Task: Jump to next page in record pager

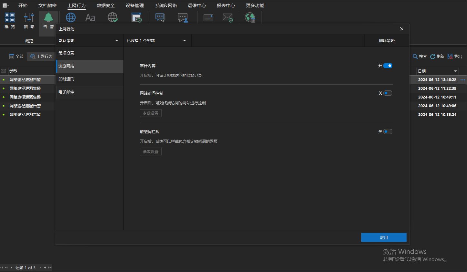Action: pyautogui.click(x=45, y=267)
